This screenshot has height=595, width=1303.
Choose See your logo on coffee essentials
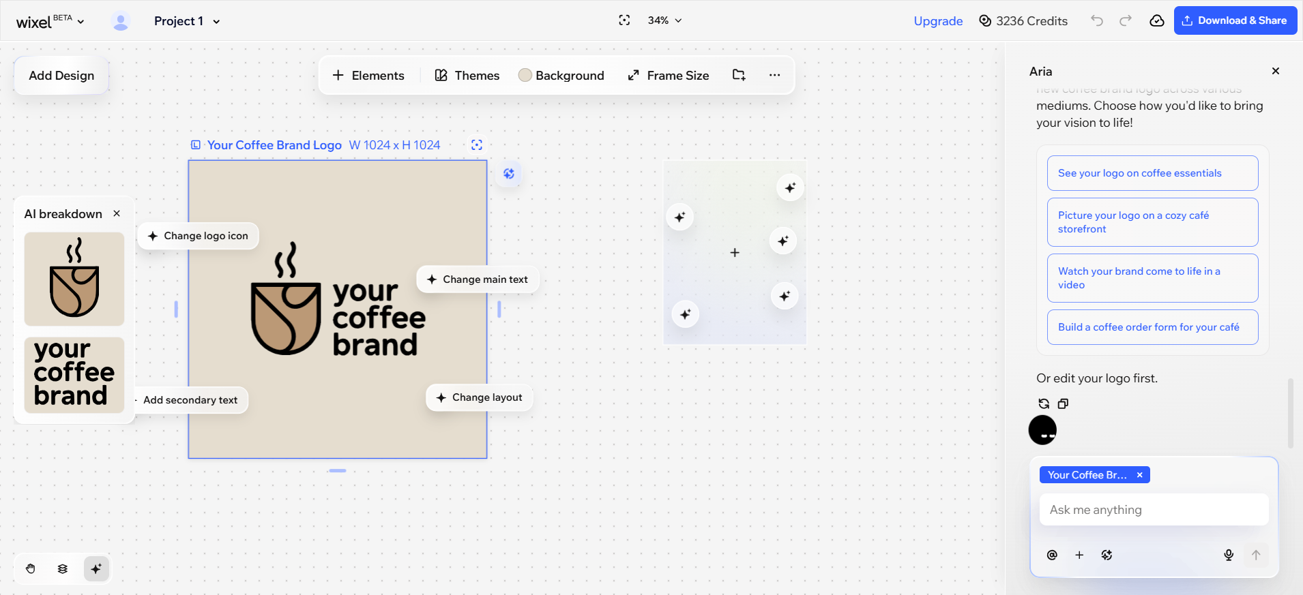click(1153, 173)
